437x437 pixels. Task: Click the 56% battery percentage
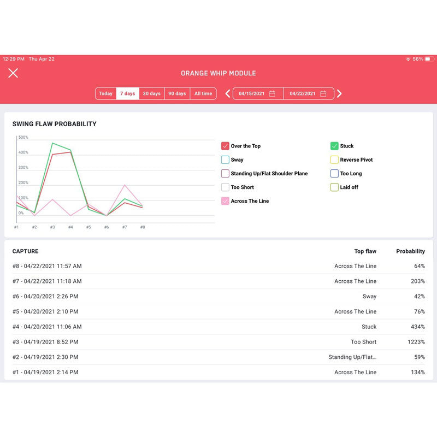pyautogui.click(x=418, y=59)
